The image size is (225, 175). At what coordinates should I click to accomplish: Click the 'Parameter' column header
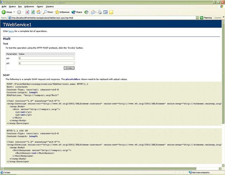pyautogui.click(x=12, y=54)
